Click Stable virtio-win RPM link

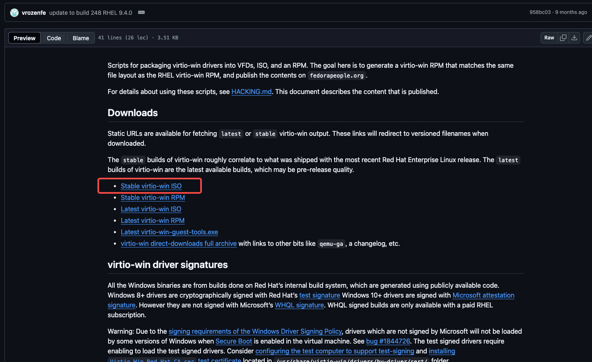tap(153, 197)
